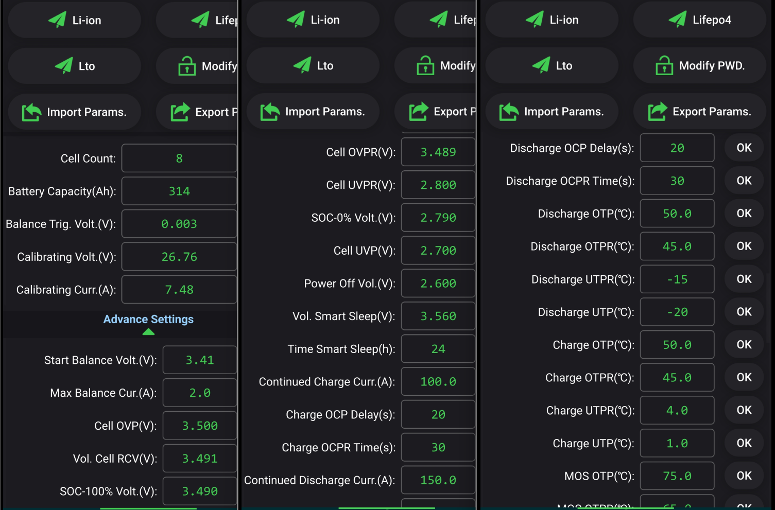Click the Discharge UTP value field
Image resolution: width=775 pixels, height=510 pixels.
click(x=677, y=312)
